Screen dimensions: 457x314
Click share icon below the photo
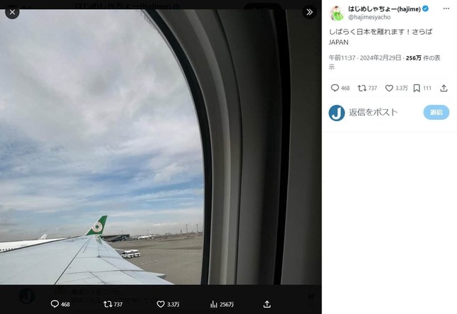tap(267, 304)
